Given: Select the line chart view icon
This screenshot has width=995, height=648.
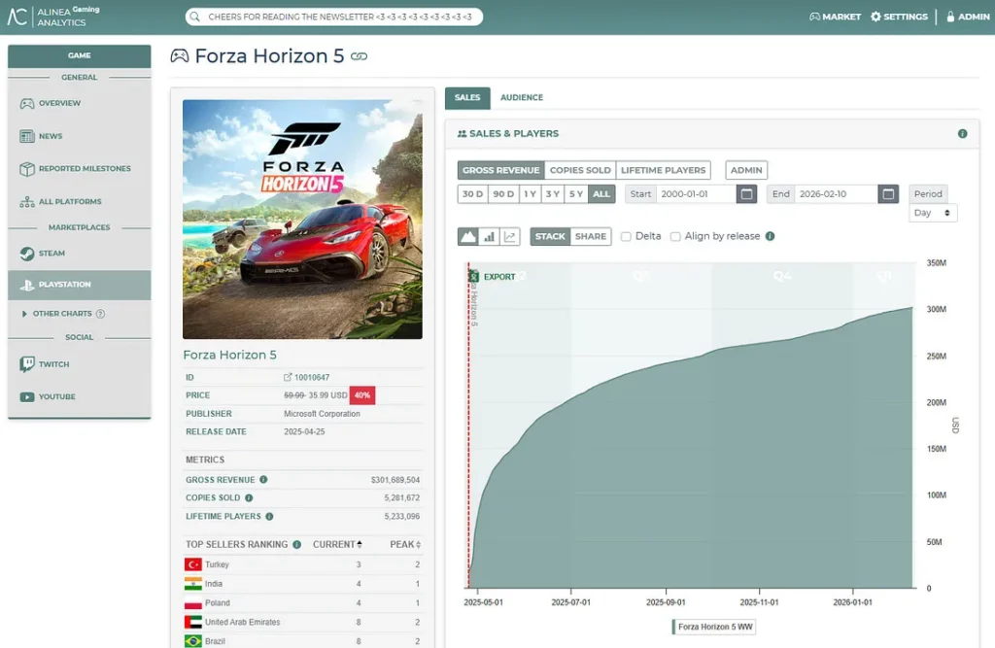Looking at the screenshot, I should click(510, 236).
